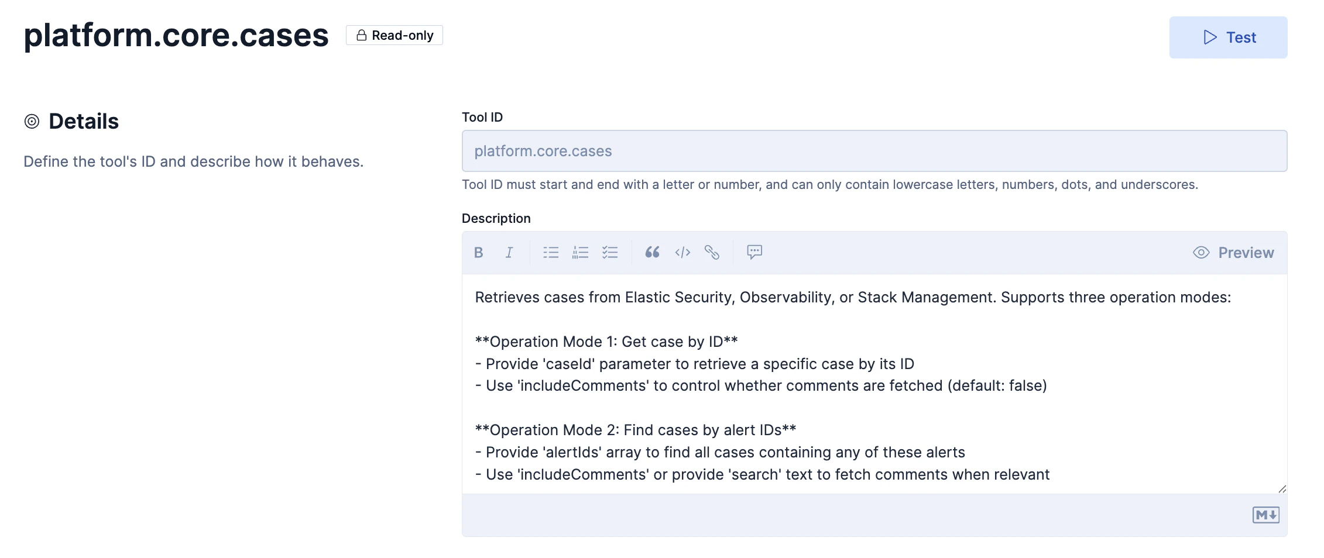
Task: Run the tool with the Test button
Action: (x=1228, y=37)
